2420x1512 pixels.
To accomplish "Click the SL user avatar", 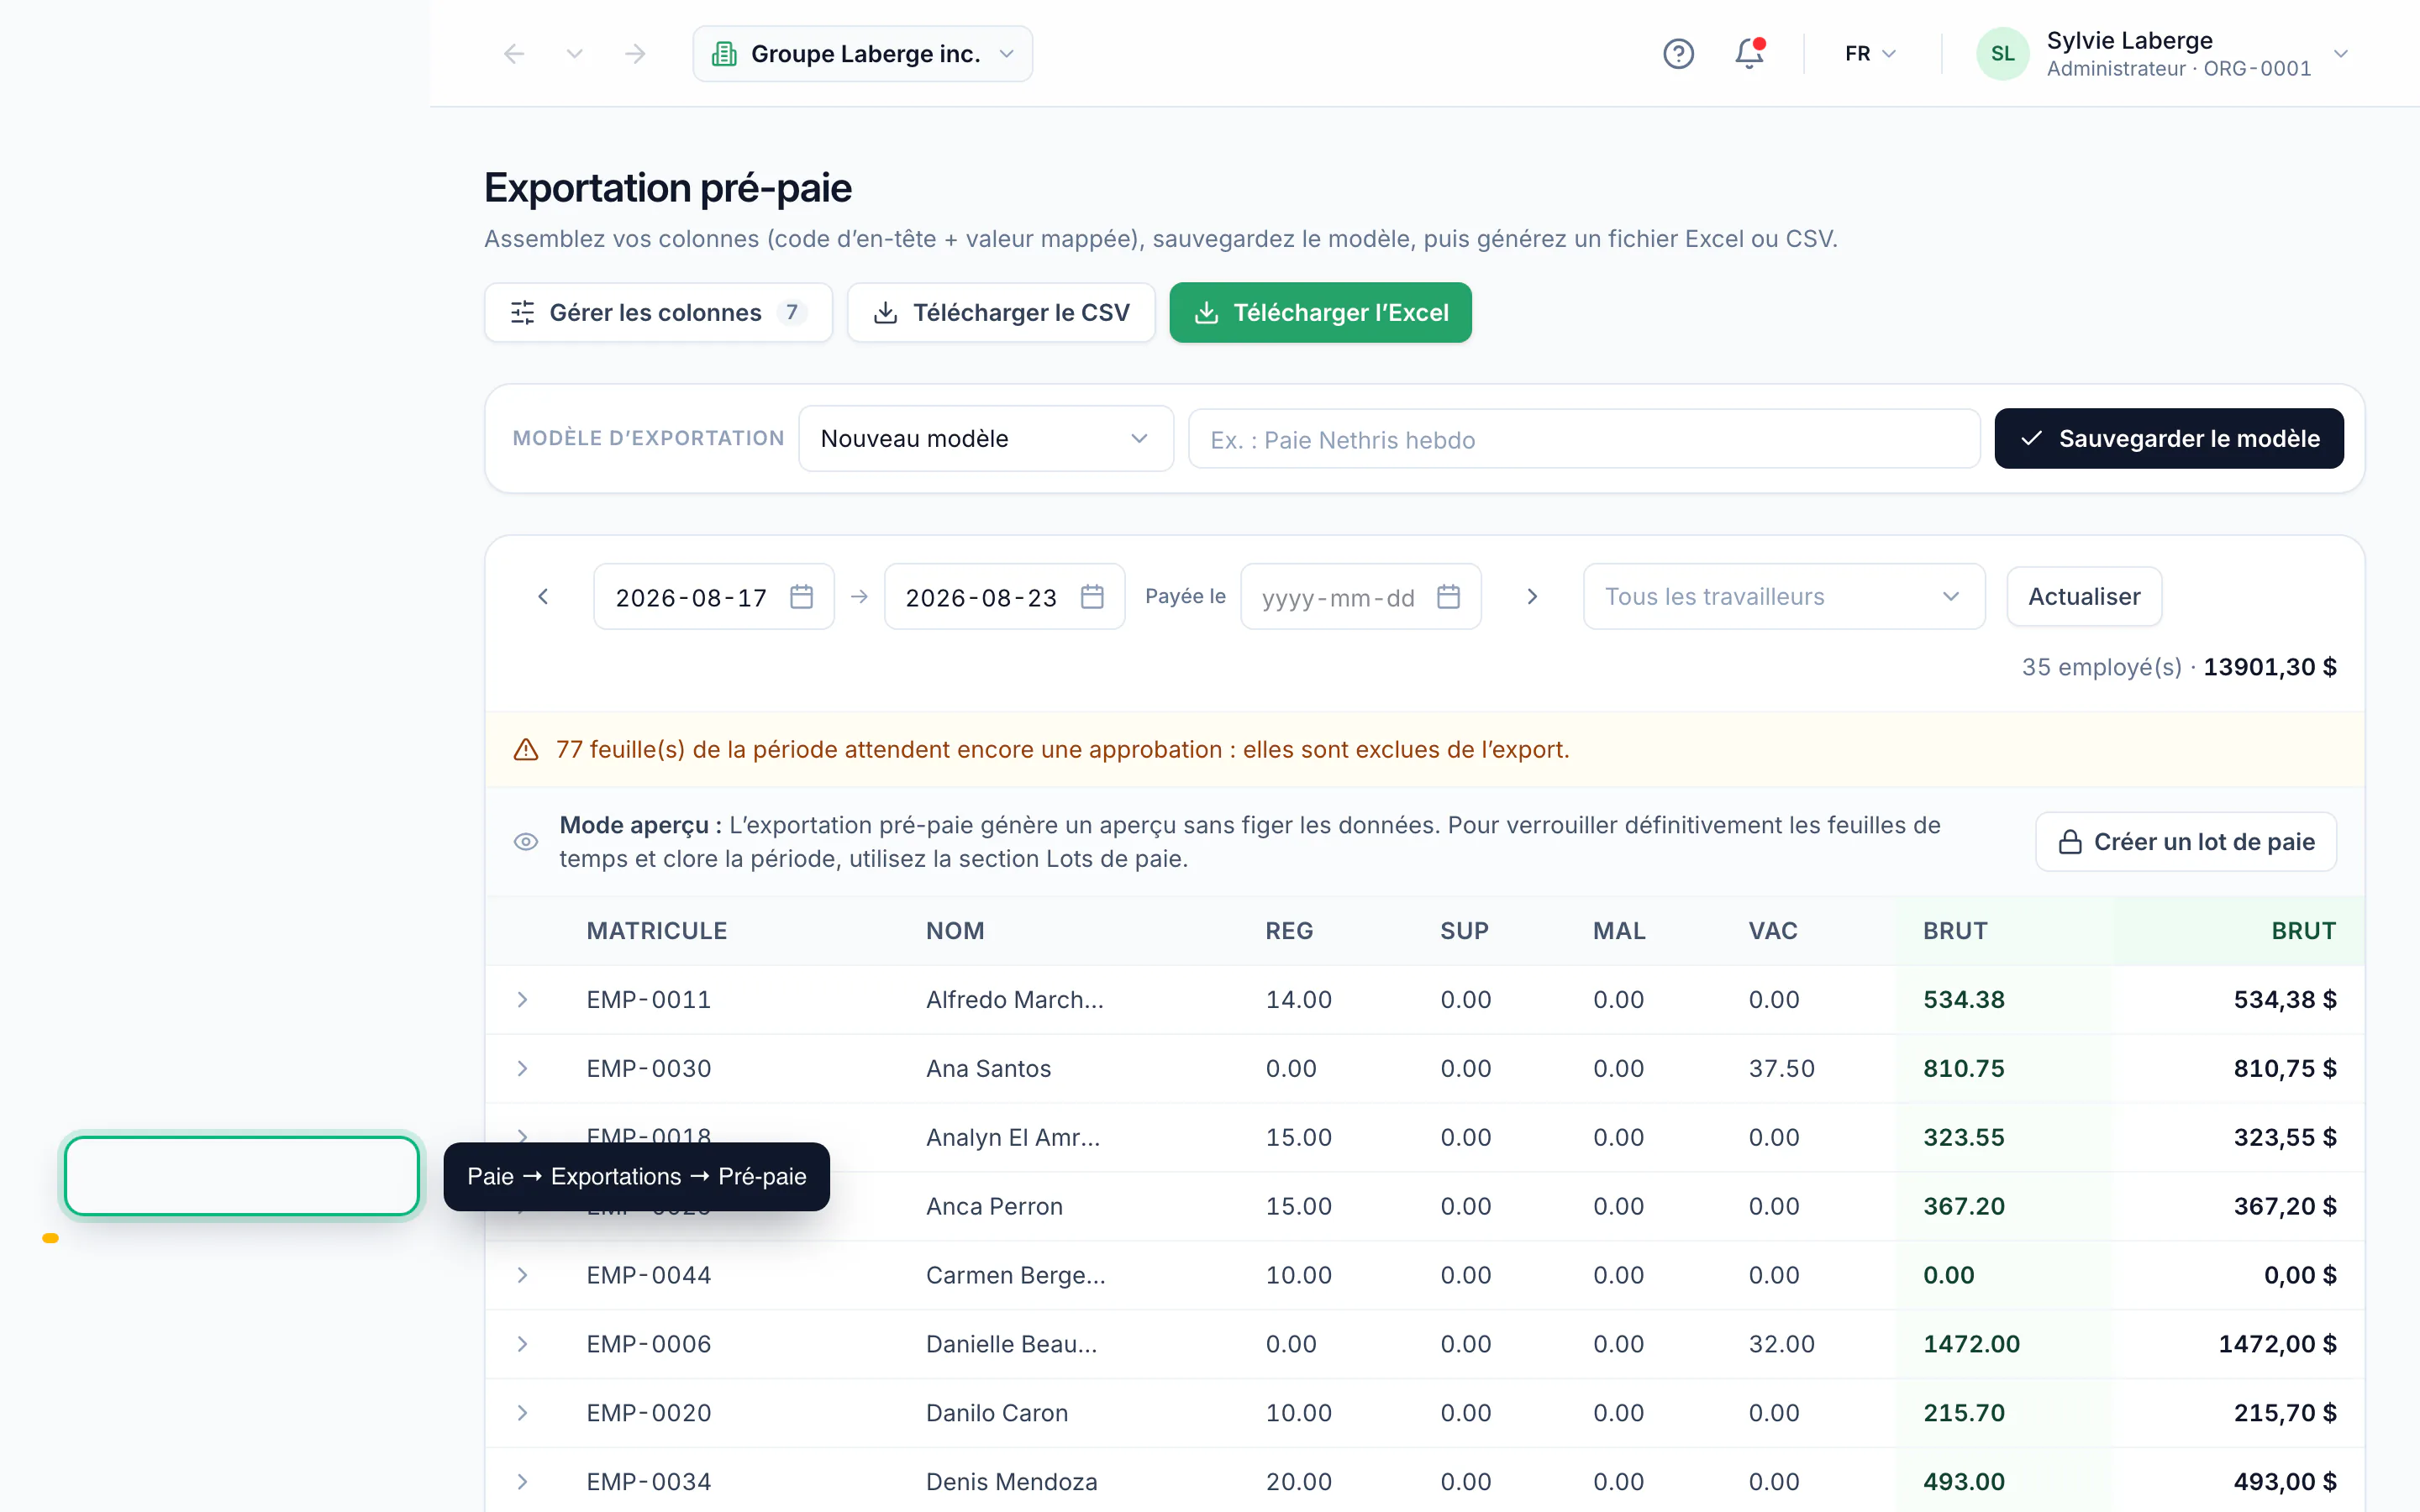I will [2002, 54].
